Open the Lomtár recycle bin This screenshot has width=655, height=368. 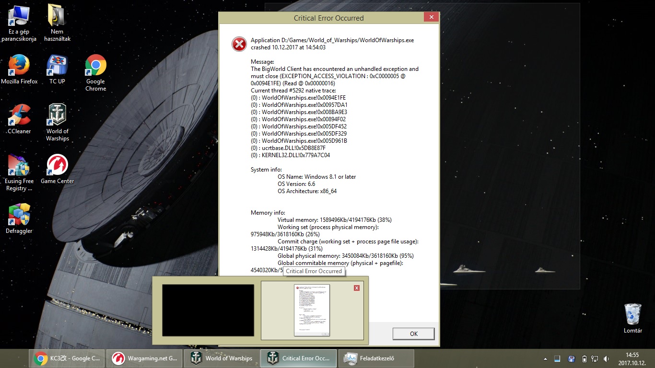[633, 319]
